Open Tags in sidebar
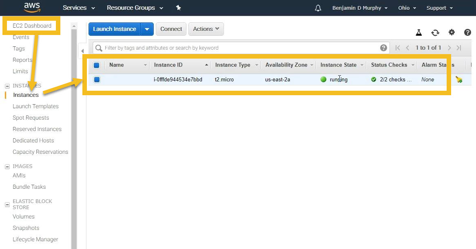 [18, 48]
